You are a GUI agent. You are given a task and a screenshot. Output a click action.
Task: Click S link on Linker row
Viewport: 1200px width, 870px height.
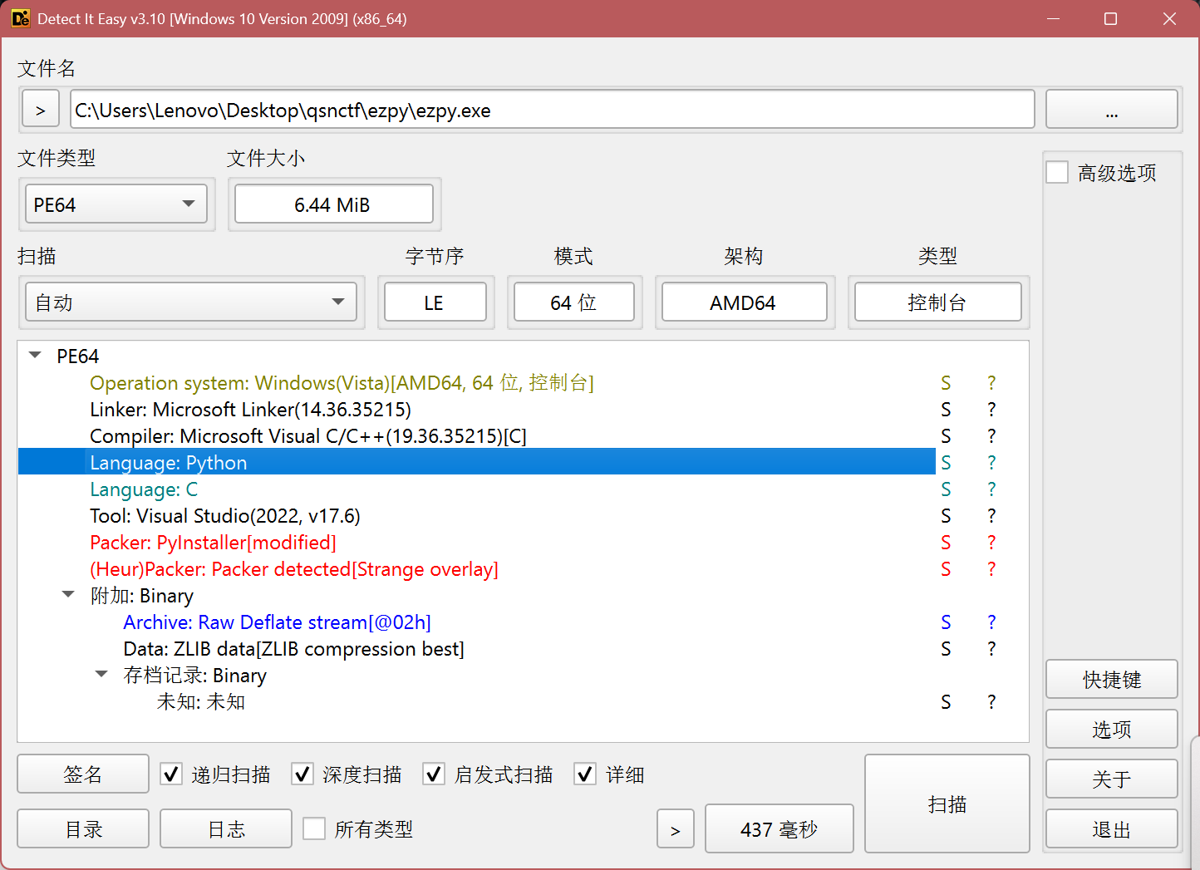point(946,409)
